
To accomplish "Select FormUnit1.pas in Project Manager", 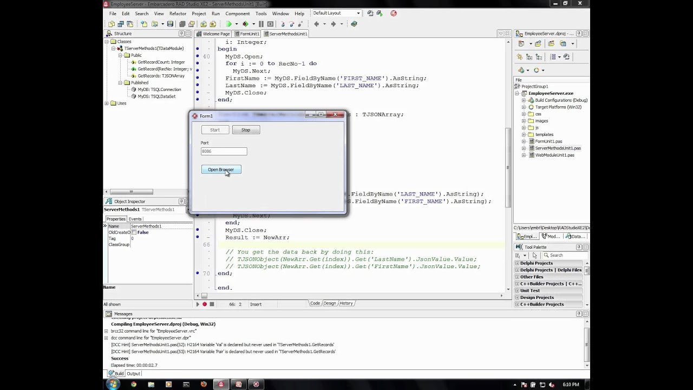I will coord(548,141).
